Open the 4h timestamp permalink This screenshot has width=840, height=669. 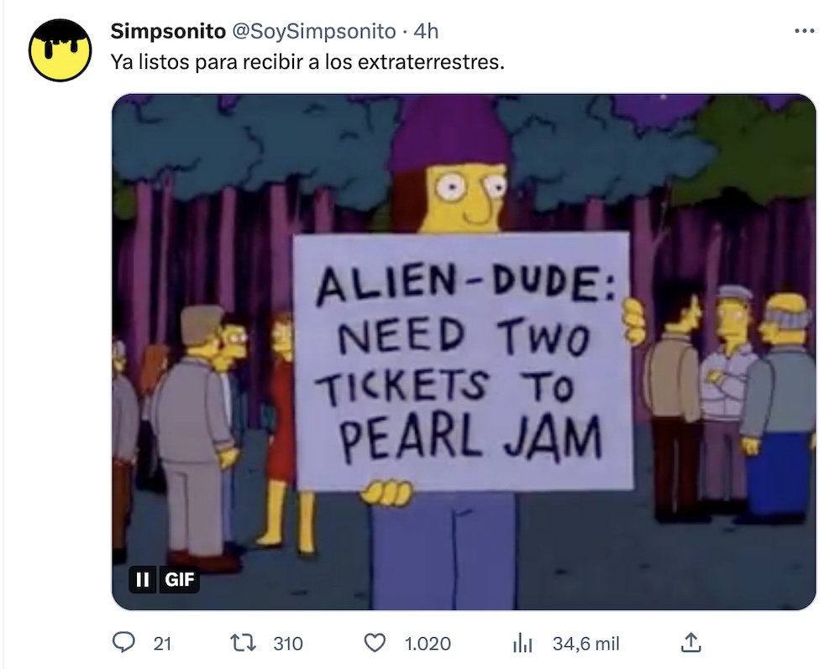click(427, 31)
